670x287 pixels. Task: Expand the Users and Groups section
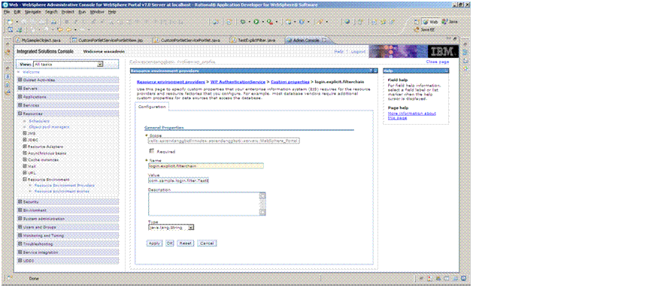coord(20,227)
